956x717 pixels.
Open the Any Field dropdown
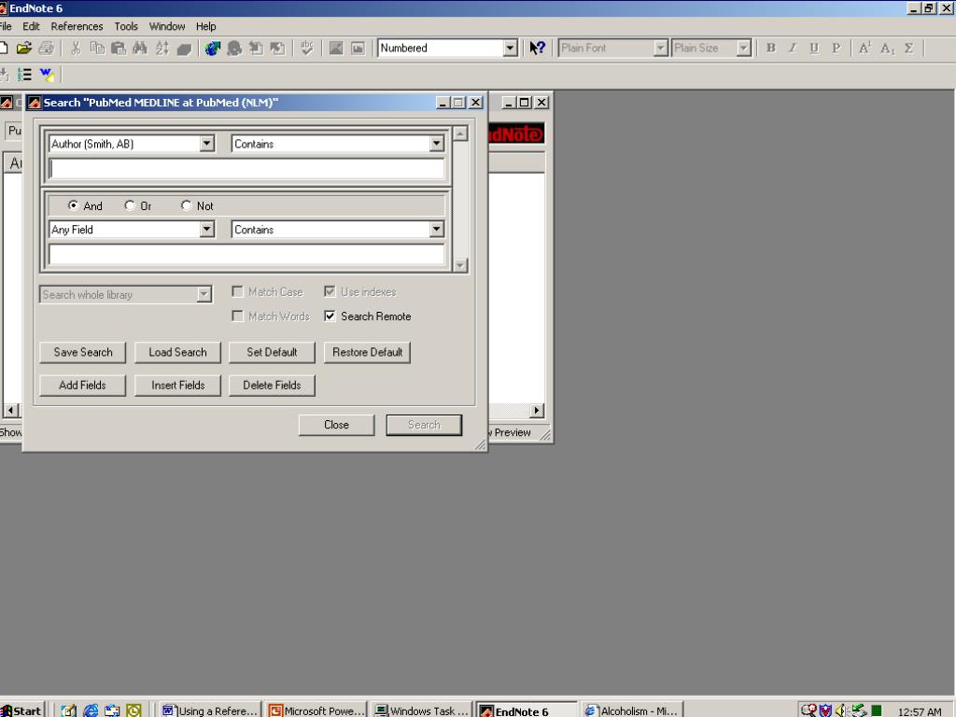pos(207,230)
